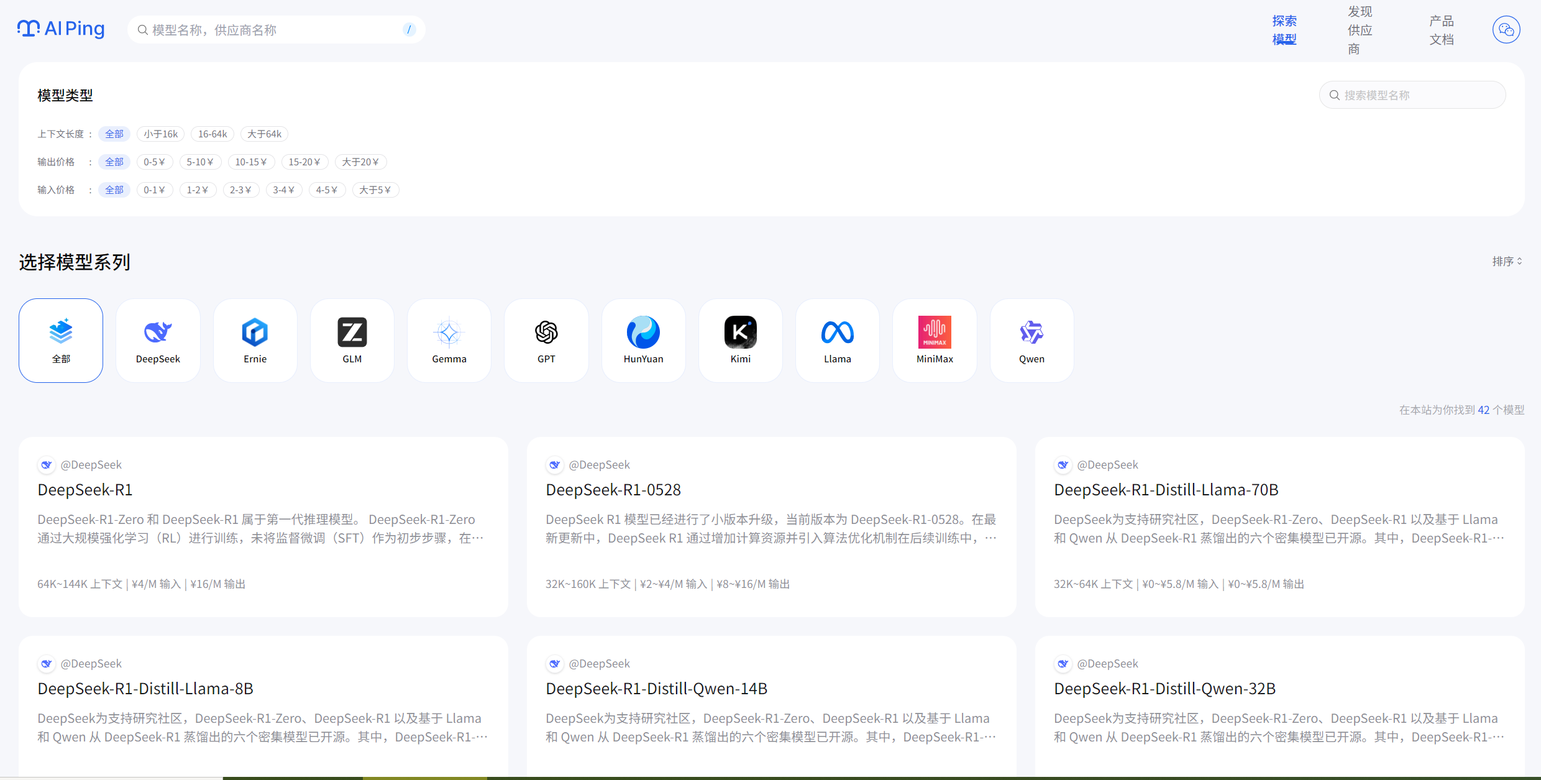Click 64K~144K 上下文 pricing line of DeepSeek-R1
Viewport: 1541px width, 780px height.
click(142, 584)
